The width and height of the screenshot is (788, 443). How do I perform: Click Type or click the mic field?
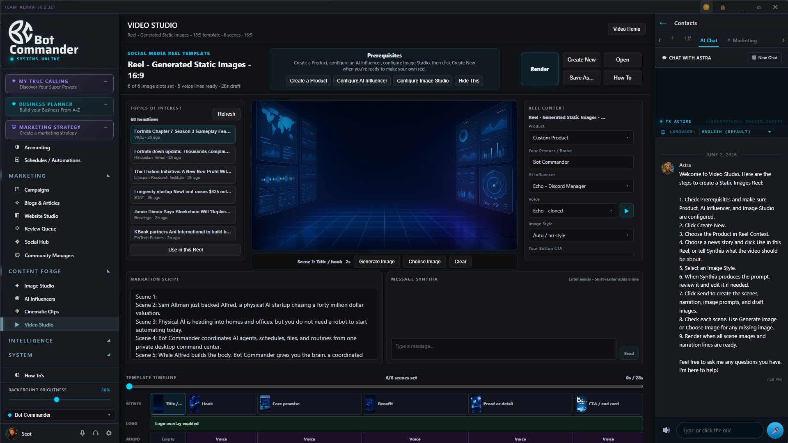coord(720,430)
